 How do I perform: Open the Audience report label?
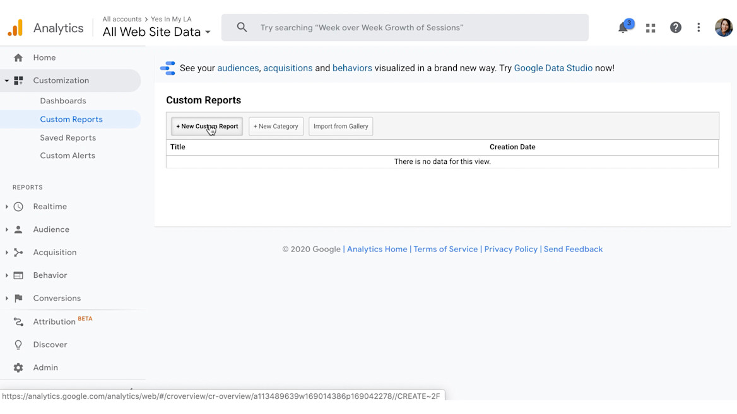pyautogui.click(x=51, y=229)
